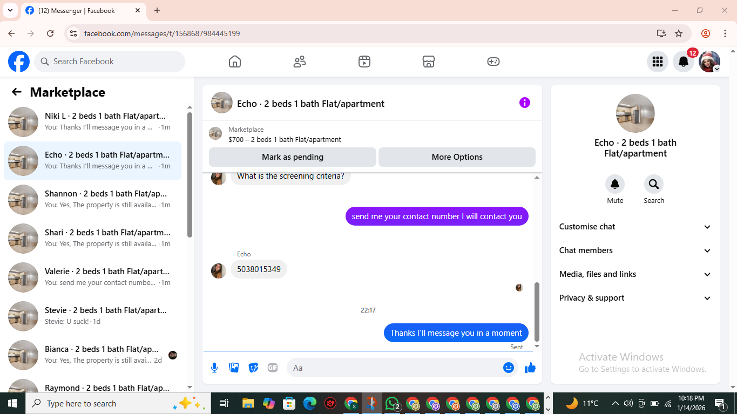This screenshot has height=414, width=737.
Task: Open the Facebook menu grid icon
Action: [x=657, y=62]
